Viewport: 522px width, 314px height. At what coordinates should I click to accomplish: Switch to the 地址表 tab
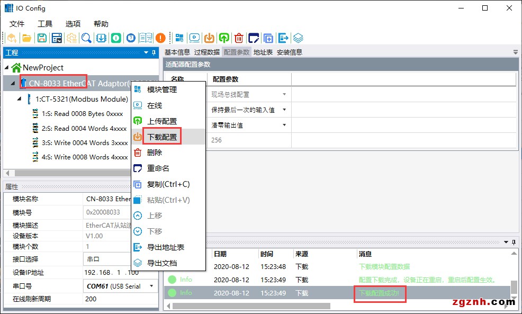pyautogui.click(x=263, y=52)
